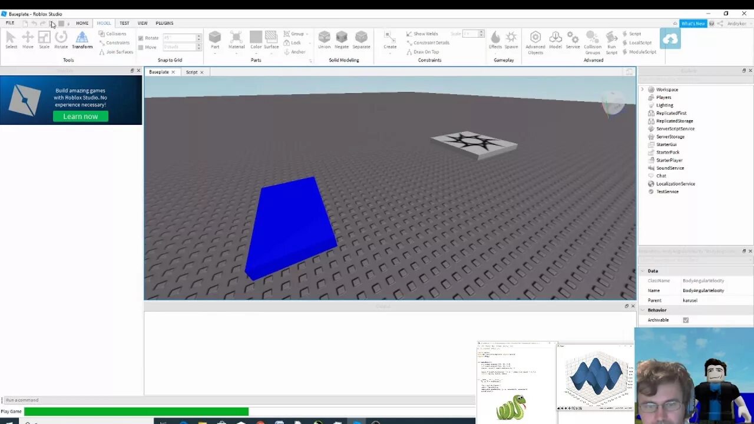Viewport: 754px width, 424px height.
Task: Select ServerScriptService in Explorer
Action: point(675,128)
